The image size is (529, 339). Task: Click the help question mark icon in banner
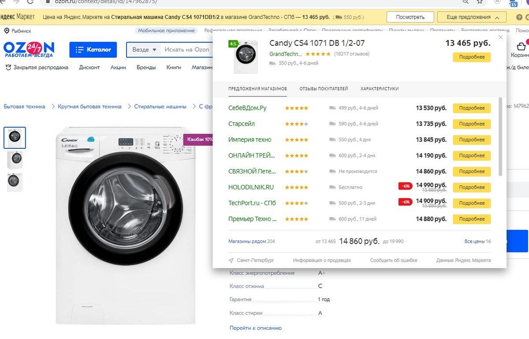tap(519, 17)
